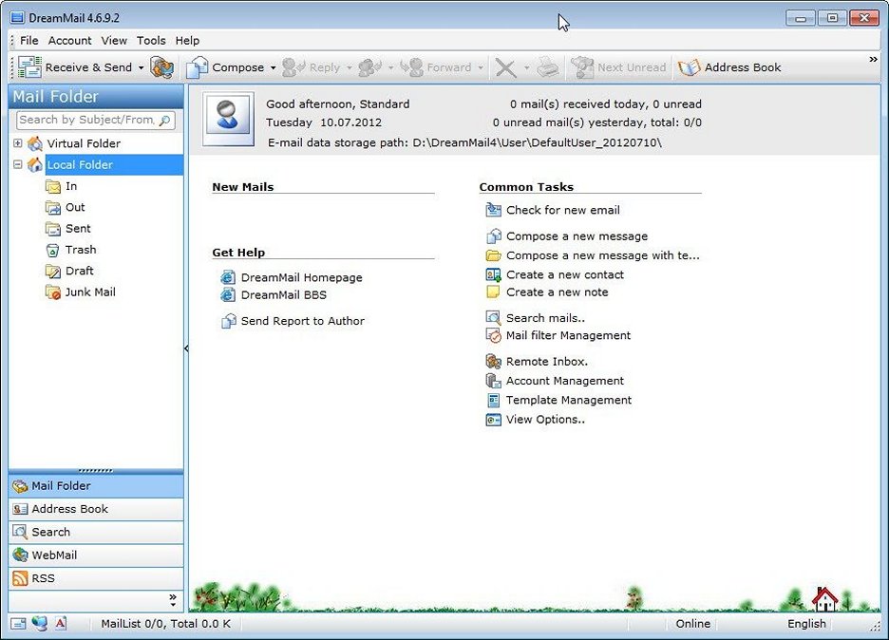Open the Compose dropdown arrow

pyautogui.click(x=274, y=68)
